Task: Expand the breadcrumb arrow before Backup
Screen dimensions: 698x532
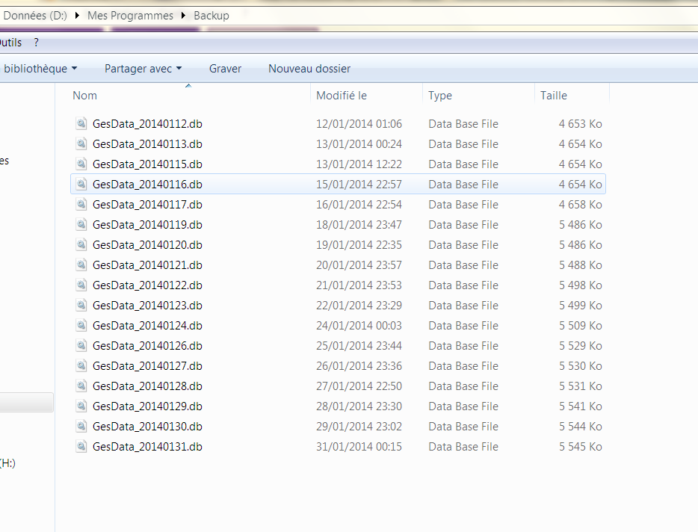Action: coord(184,16)
